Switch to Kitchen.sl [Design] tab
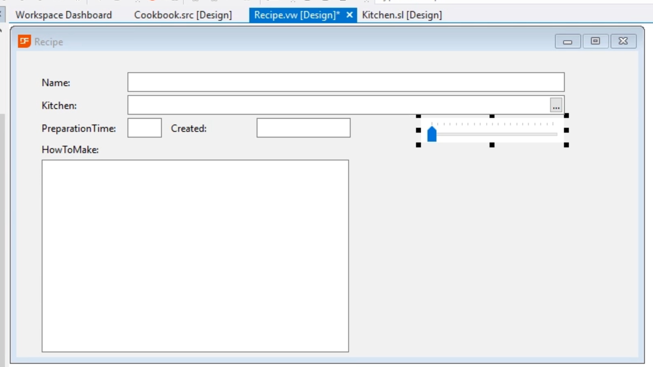653x367 pixels. [402, 15]
